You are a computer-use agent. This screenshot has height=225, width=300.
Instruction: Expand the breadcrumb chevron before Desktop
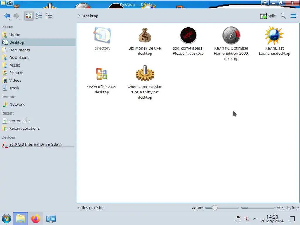79,16
